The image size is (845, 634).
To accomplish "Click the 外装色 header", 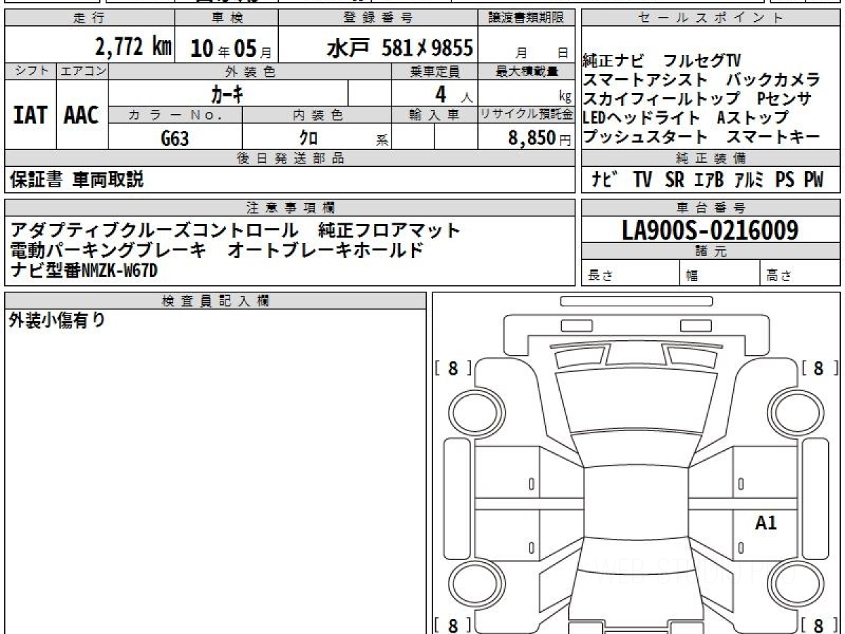I will [x=250, y=71].
